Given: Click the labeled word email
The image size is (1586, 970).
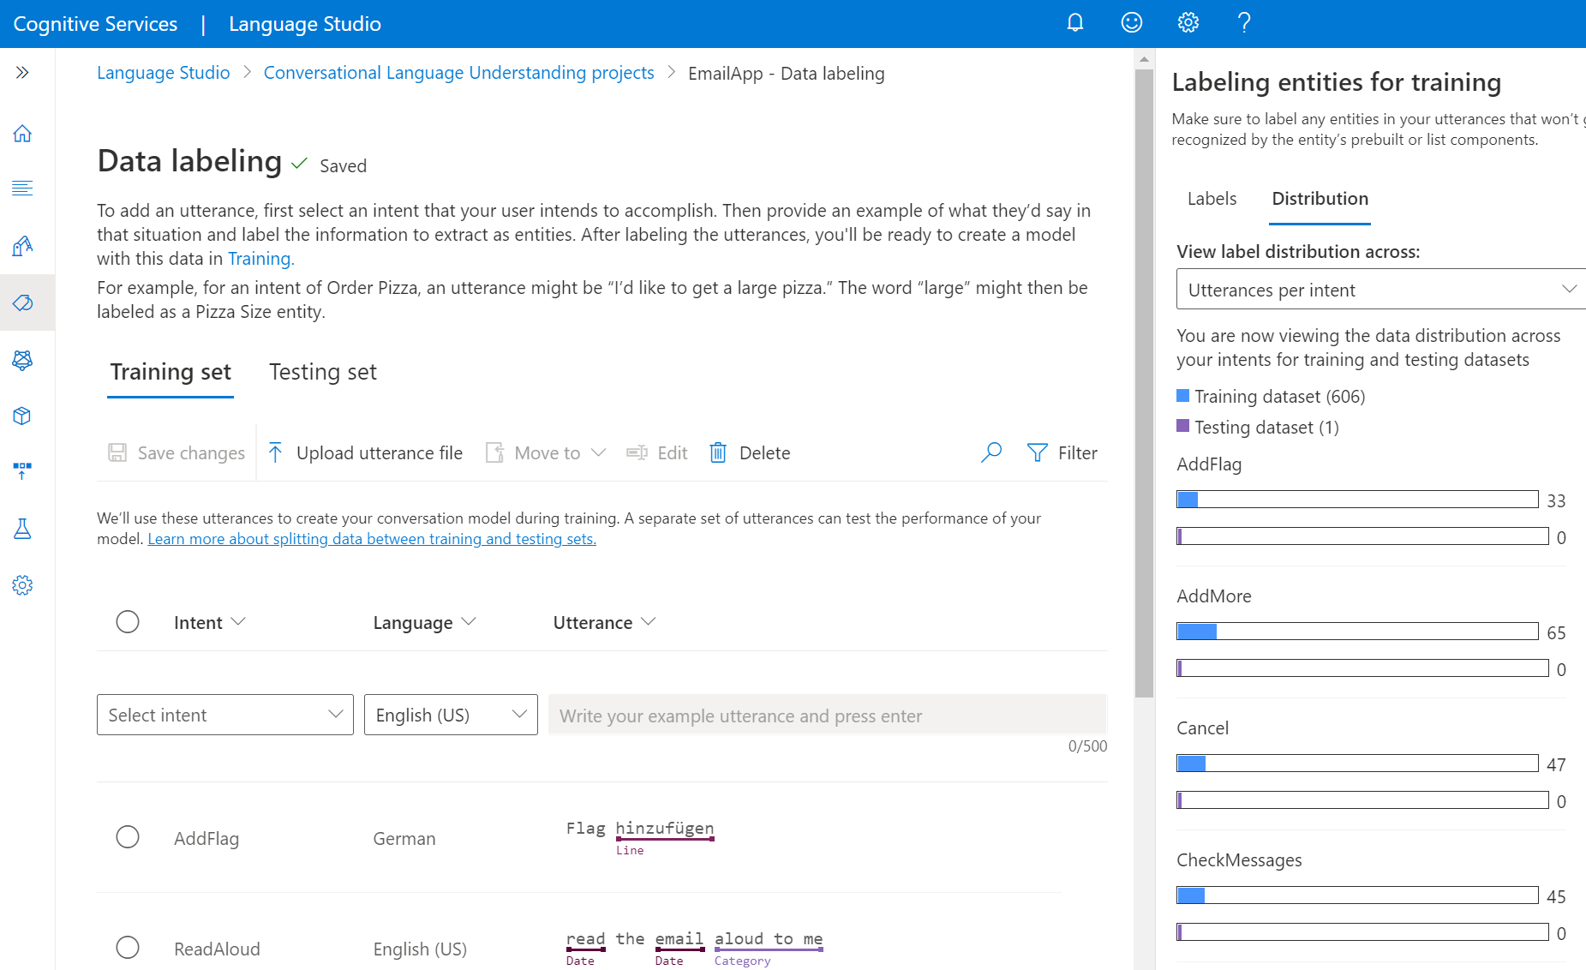Looking at the screenshot, I should [x=679, y=938].
